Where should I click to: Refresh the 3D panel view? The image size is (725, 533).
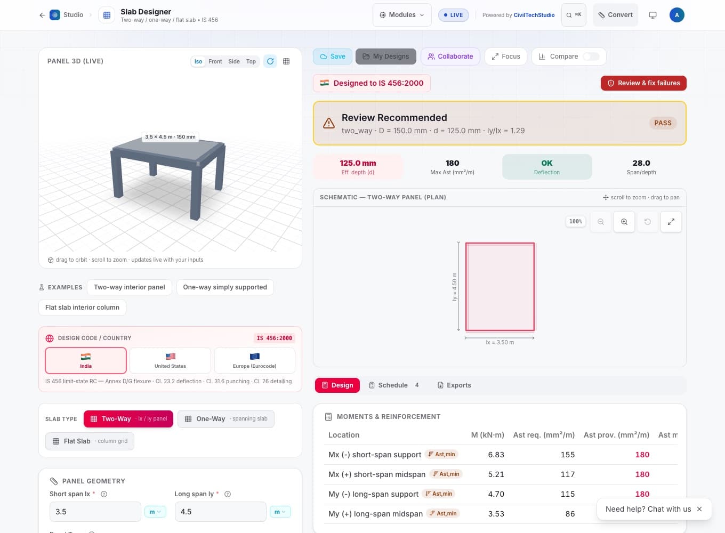270,61
